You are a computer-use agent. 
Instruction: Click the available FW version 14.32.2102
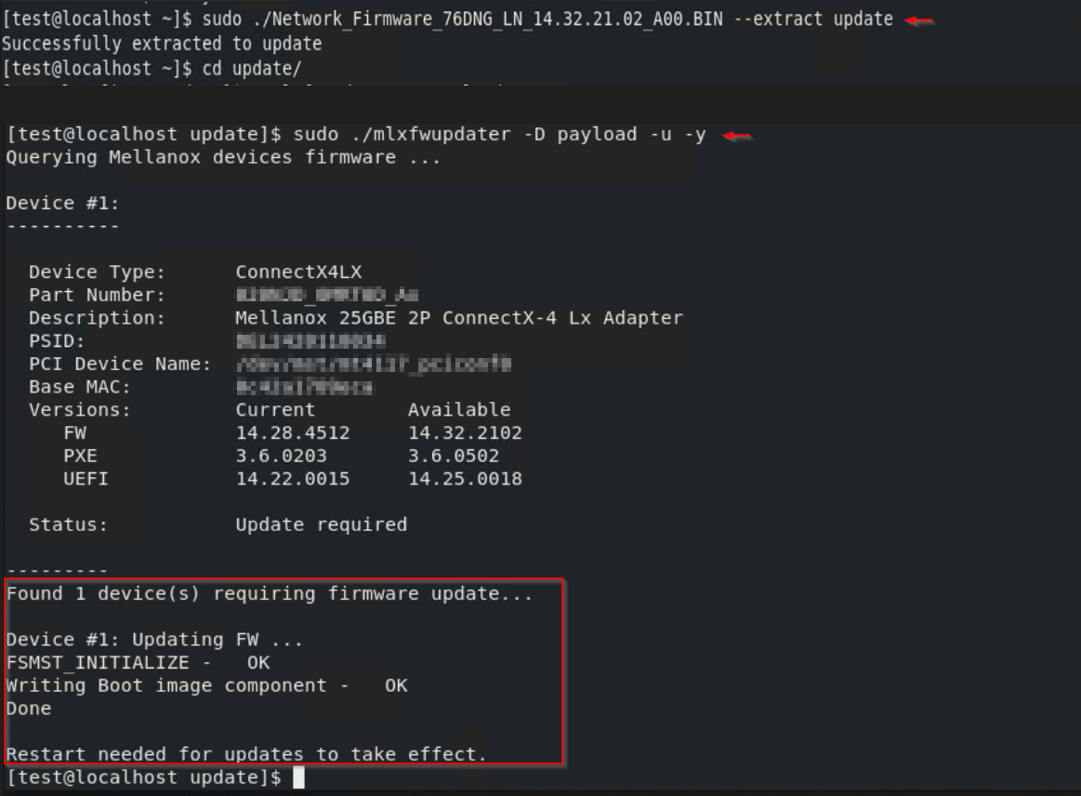point(465,433)
